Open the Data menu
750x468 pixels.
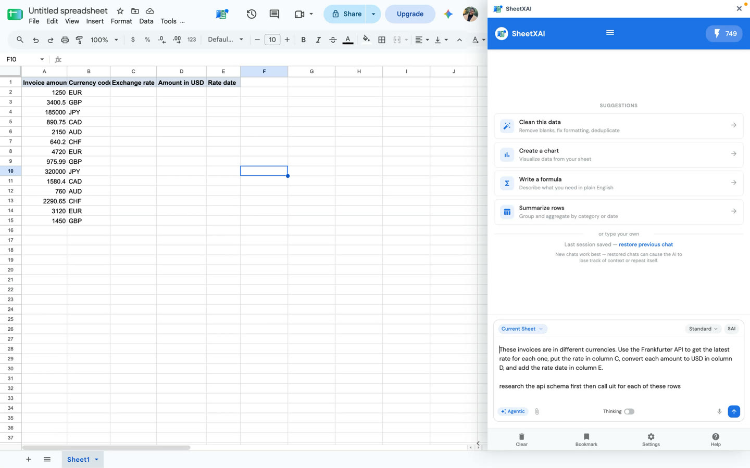[146, 21]
